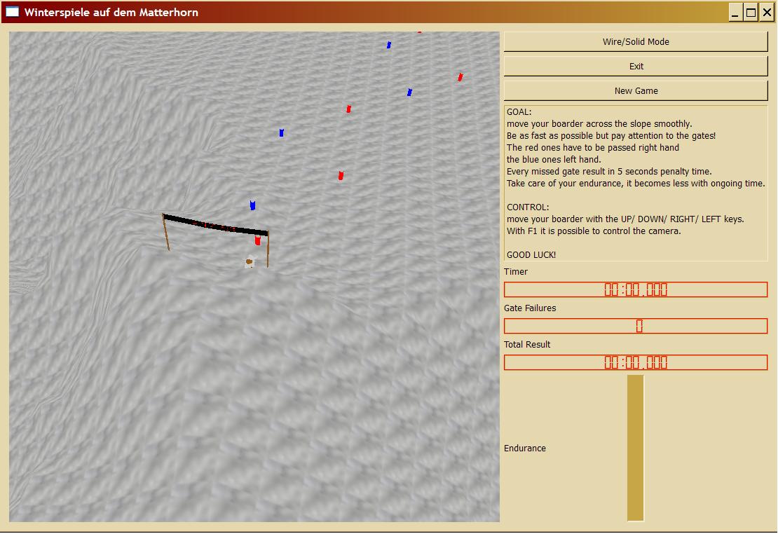Click the red flag under the start banner
The width and height of the screenshot is (778, 534).
click(x=257, y=240)
